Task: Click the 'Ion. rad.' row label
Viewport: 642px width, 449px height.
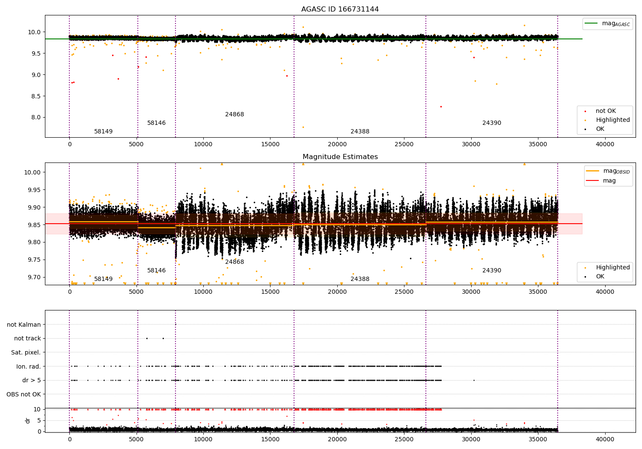Action: tap(29, 366)
